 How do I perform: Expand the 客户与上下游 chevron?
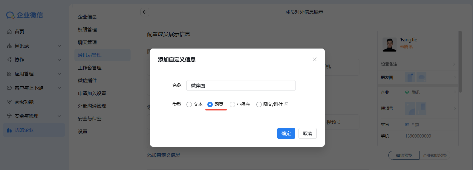(59, 88)
